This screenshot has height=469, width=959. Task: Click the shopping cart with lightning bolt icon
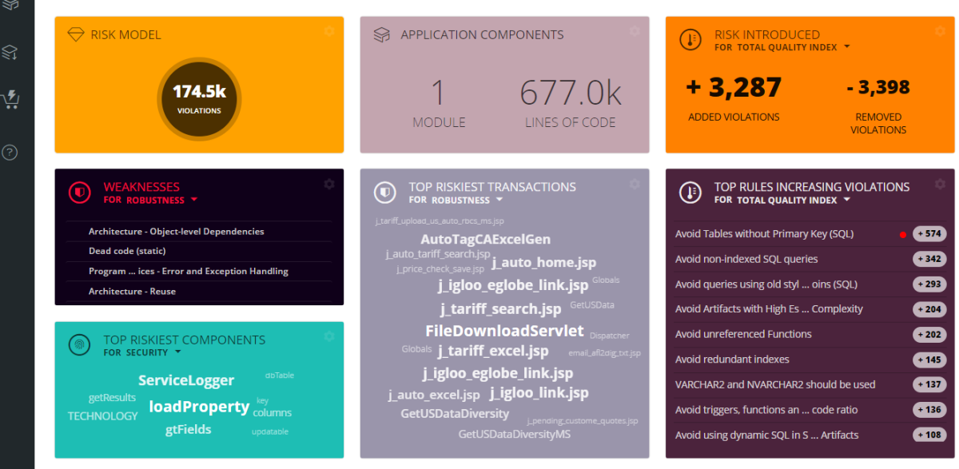pyautogui.click(x=10, y=100)
